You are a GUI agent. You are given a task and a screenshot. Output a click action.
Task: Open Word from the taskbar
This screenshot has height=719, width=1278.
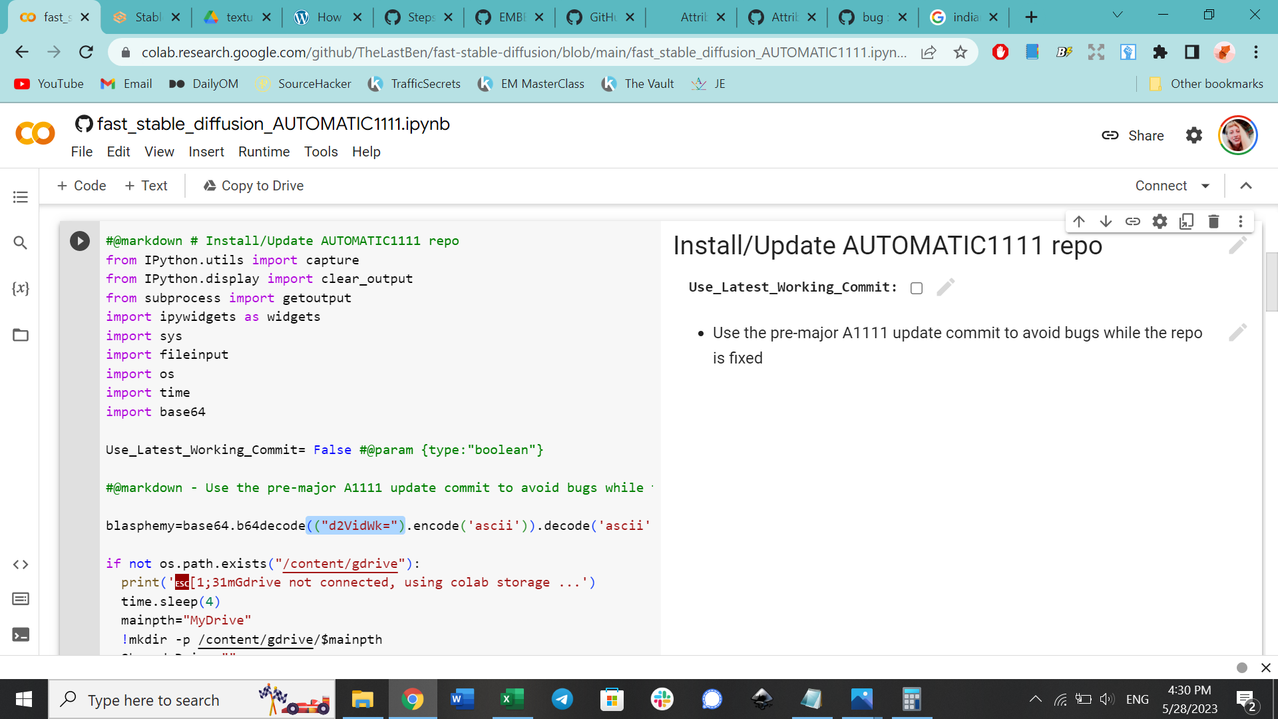click(x=462, y=699)
